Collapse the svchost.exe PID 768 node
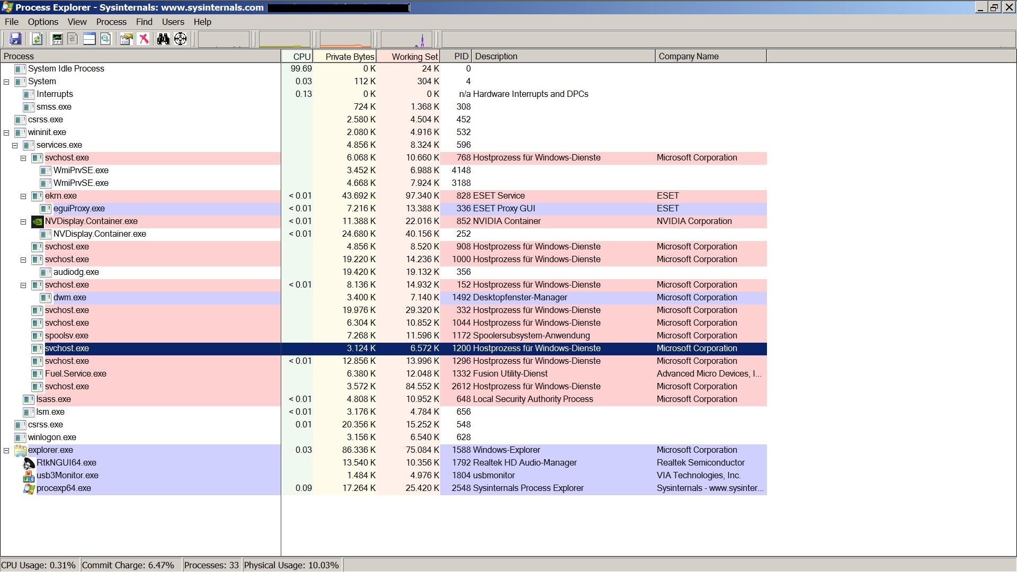The image size is (1017, 572). (x=23, y=158)
